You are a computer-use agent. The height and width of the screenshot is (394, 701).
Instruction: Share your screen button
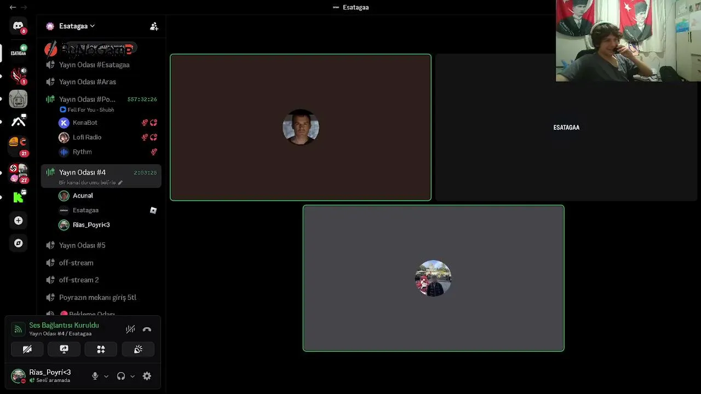[x=64, y=349]
